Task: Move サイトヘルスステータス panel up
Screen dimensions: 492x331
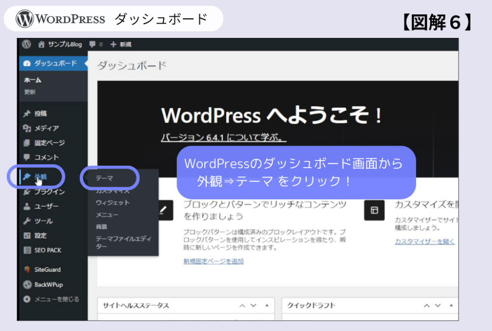Action: (x=242, y=305)
